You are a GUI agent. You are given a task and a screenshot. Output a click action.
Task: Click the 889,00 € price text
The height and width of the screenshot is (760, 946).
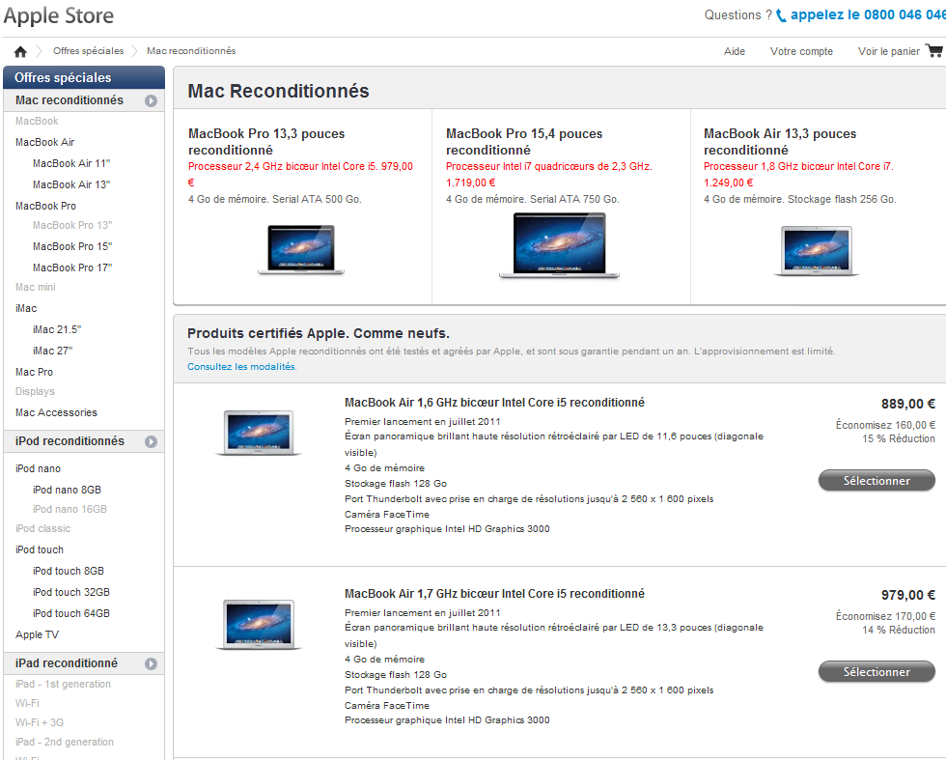[908, 404]
